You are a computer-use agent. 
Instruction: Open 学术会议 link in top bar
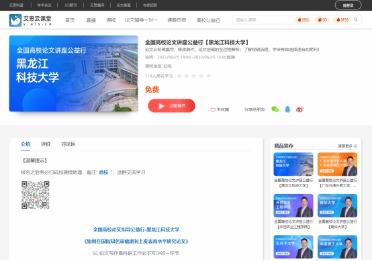point(44,5)
